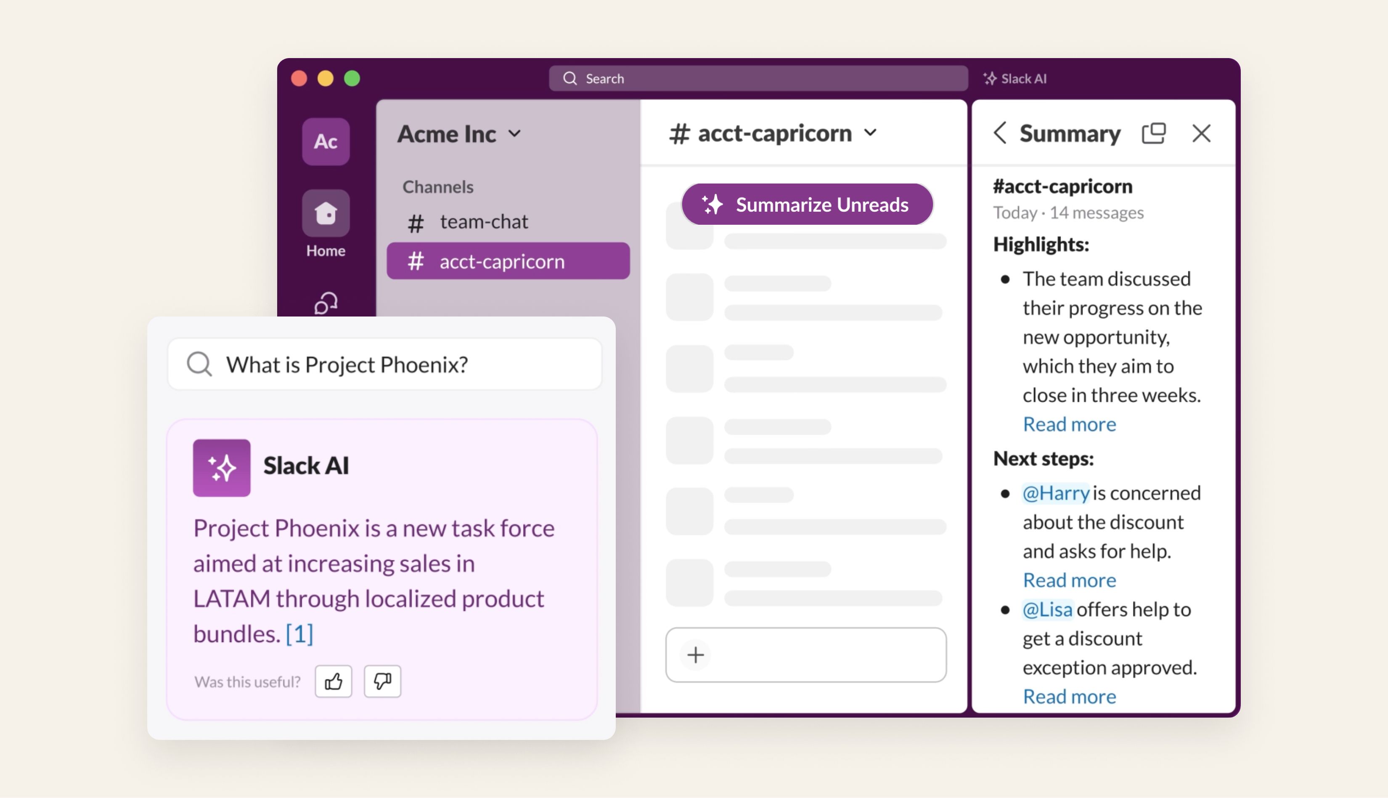Copy the summary using the copy icon

point(1154,133)
